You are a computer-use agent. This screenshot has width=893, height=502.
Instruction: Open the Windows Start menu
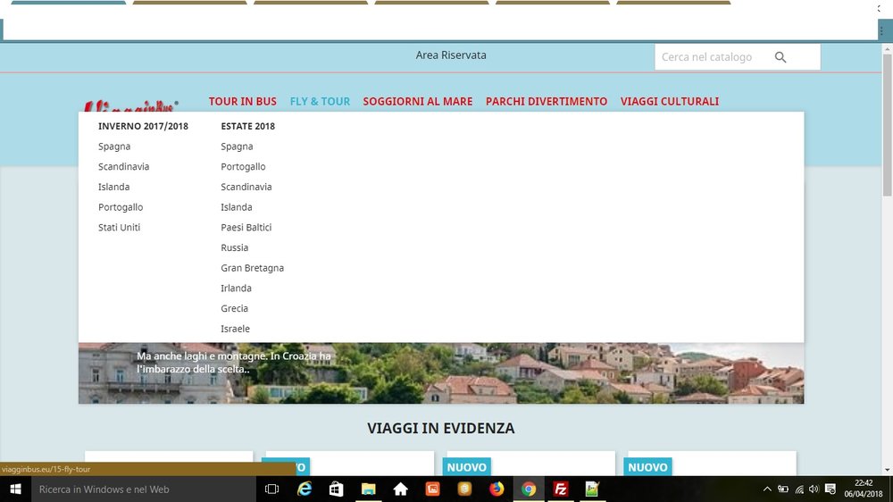click(x=15, y=489)
